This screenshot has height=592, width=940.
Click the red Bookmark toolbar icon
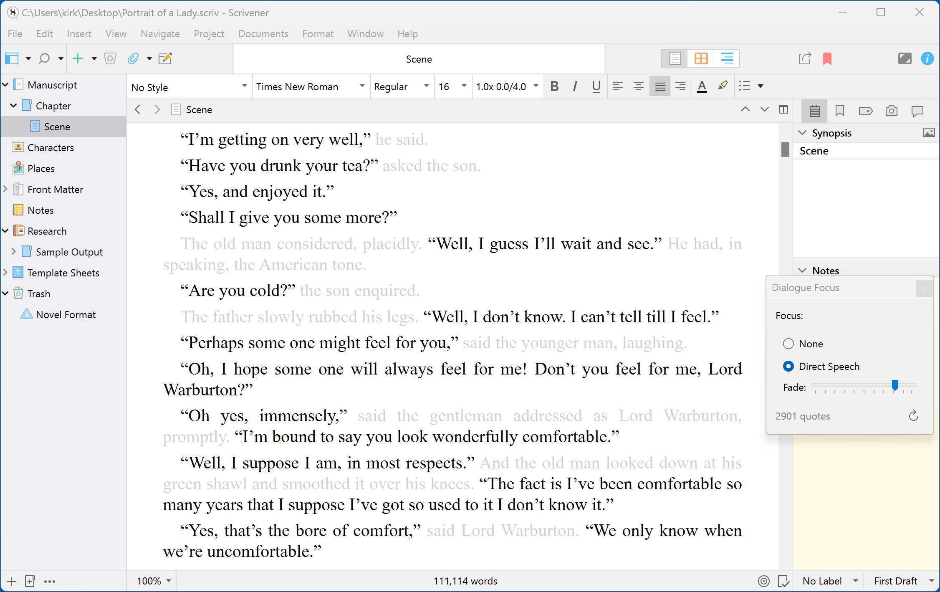point(827,59)
